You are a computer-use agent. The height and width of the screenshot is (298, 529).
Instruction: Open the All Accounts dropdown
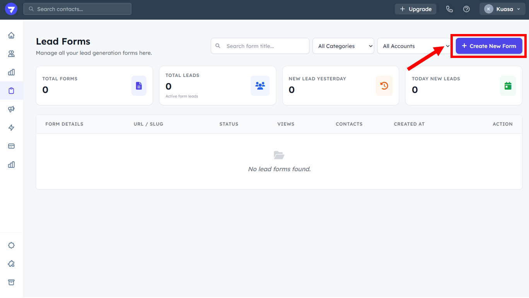coord(414,46)
